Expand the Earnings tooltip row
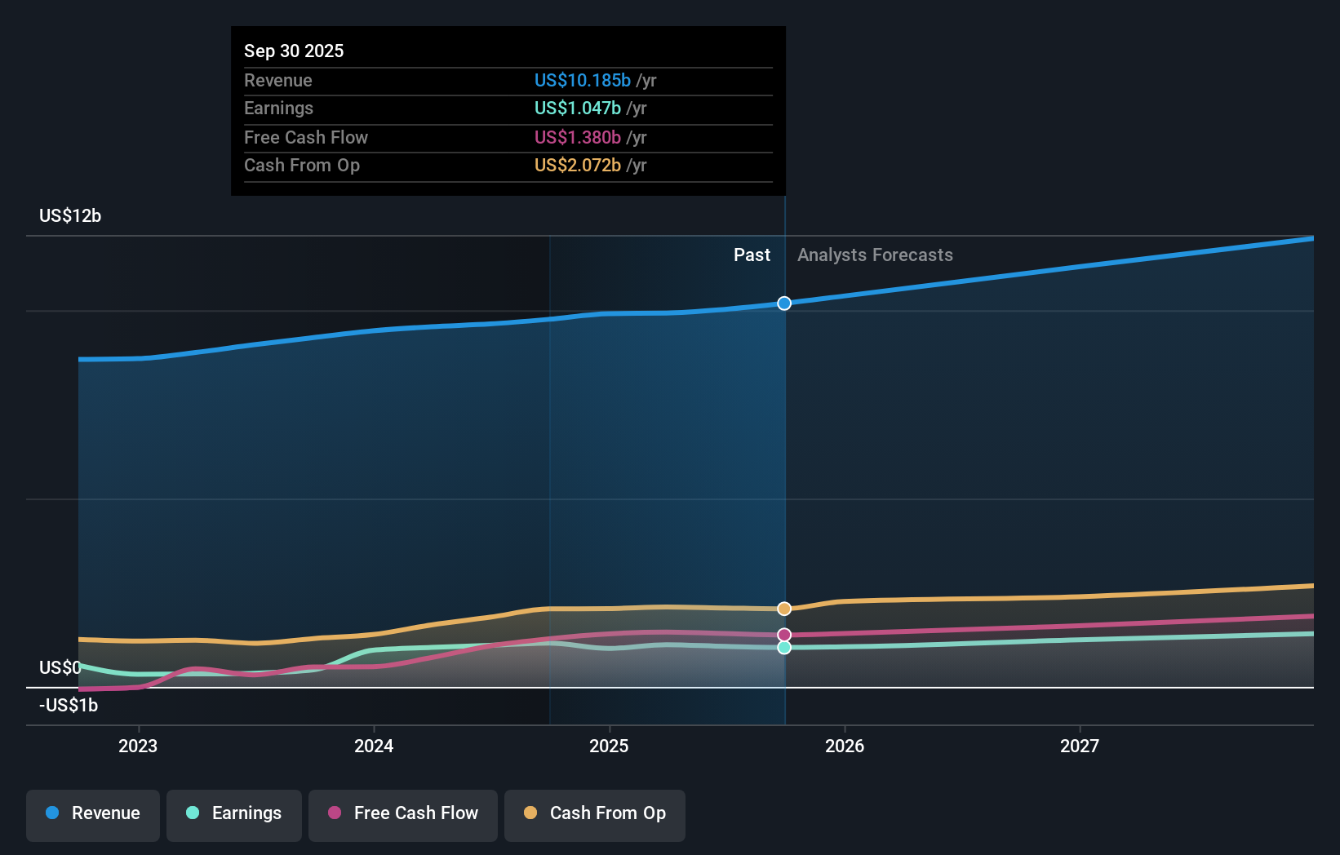The height and width of the screenshot is (855, 1340). 508,108
